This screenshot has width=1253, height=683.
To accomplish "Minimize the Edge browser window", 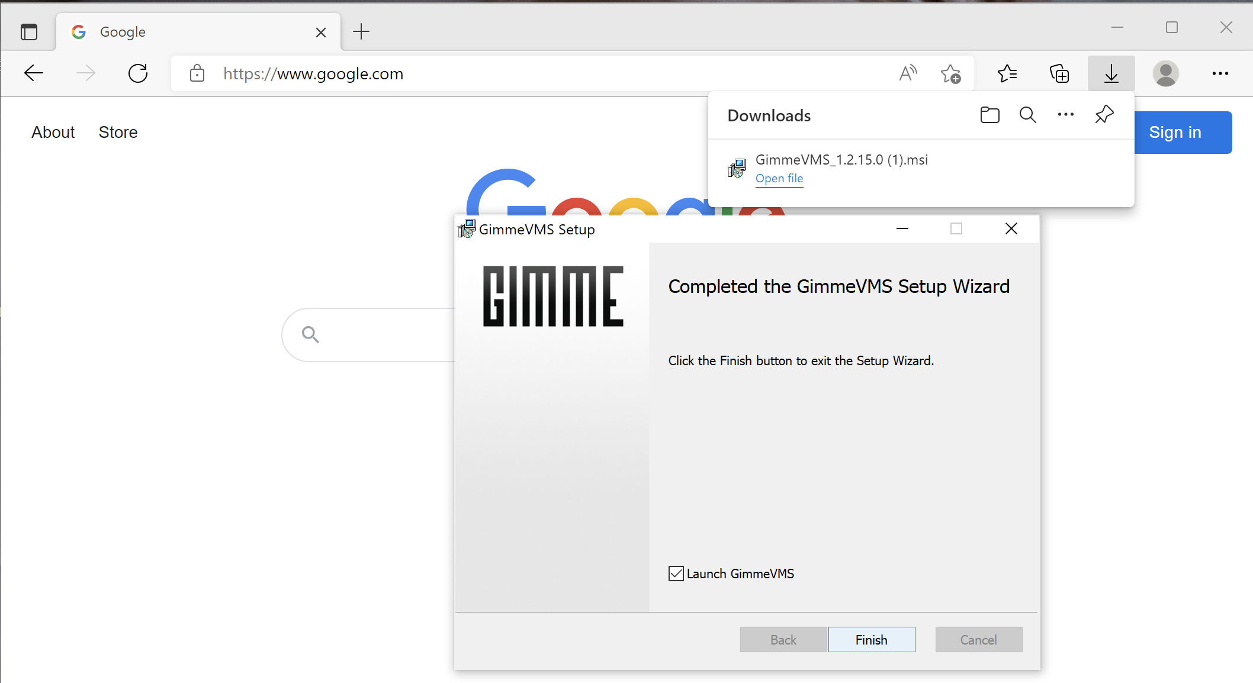I will pyautogui.click(x=1117, y=27).
